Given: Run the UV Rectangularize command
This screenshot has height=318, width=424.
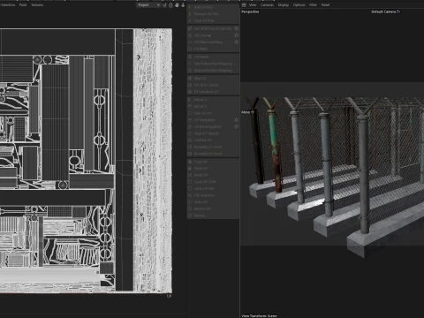Looking at the screenshot, I should (210, 127).
